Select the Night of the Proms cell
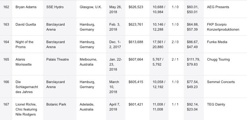 click(24, 45)
